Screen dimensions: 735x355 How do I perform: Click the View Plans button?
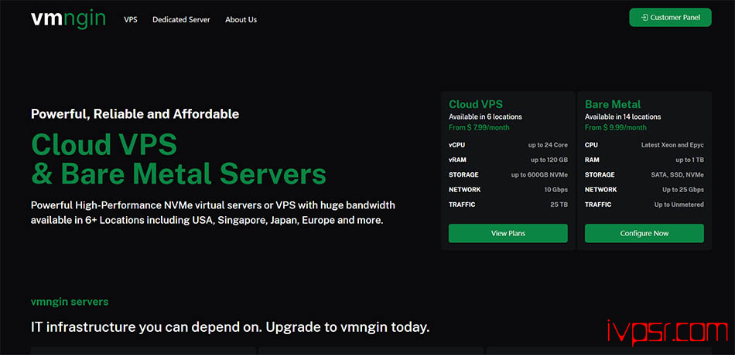pos(508,233)
